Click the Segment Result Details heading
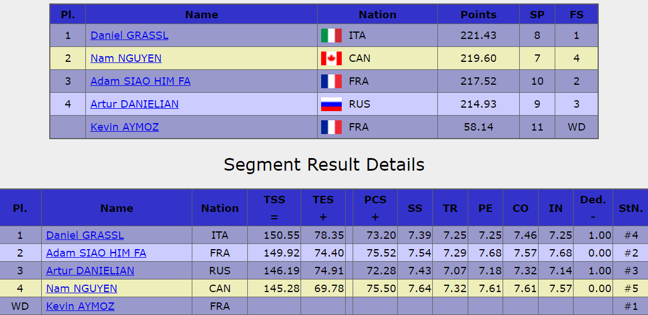Image resolution: width=648 pixels, height=315 pixels. [x=324, y=164]
